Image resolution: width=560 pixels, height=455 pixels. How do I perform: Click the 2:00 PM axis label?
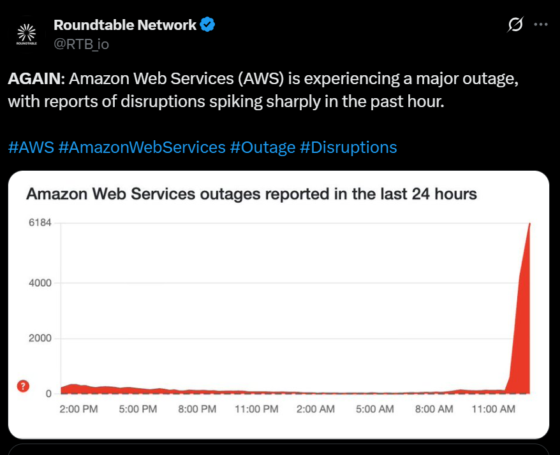tap(78, 409)
